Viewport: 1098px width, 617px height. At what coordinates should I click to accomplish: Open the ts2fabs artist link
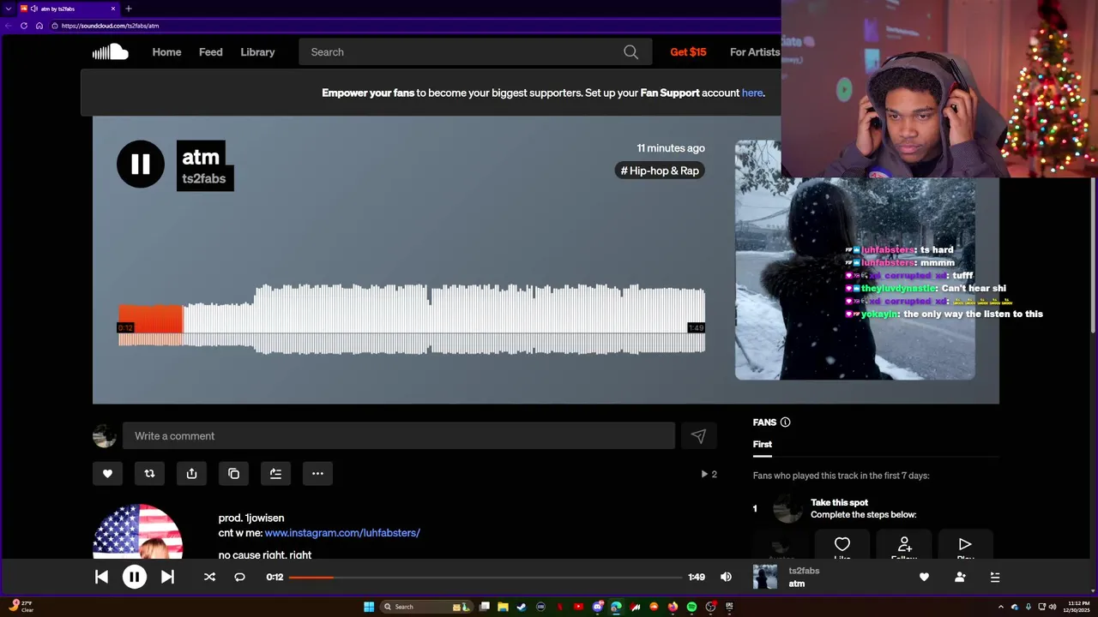(204, 178)
